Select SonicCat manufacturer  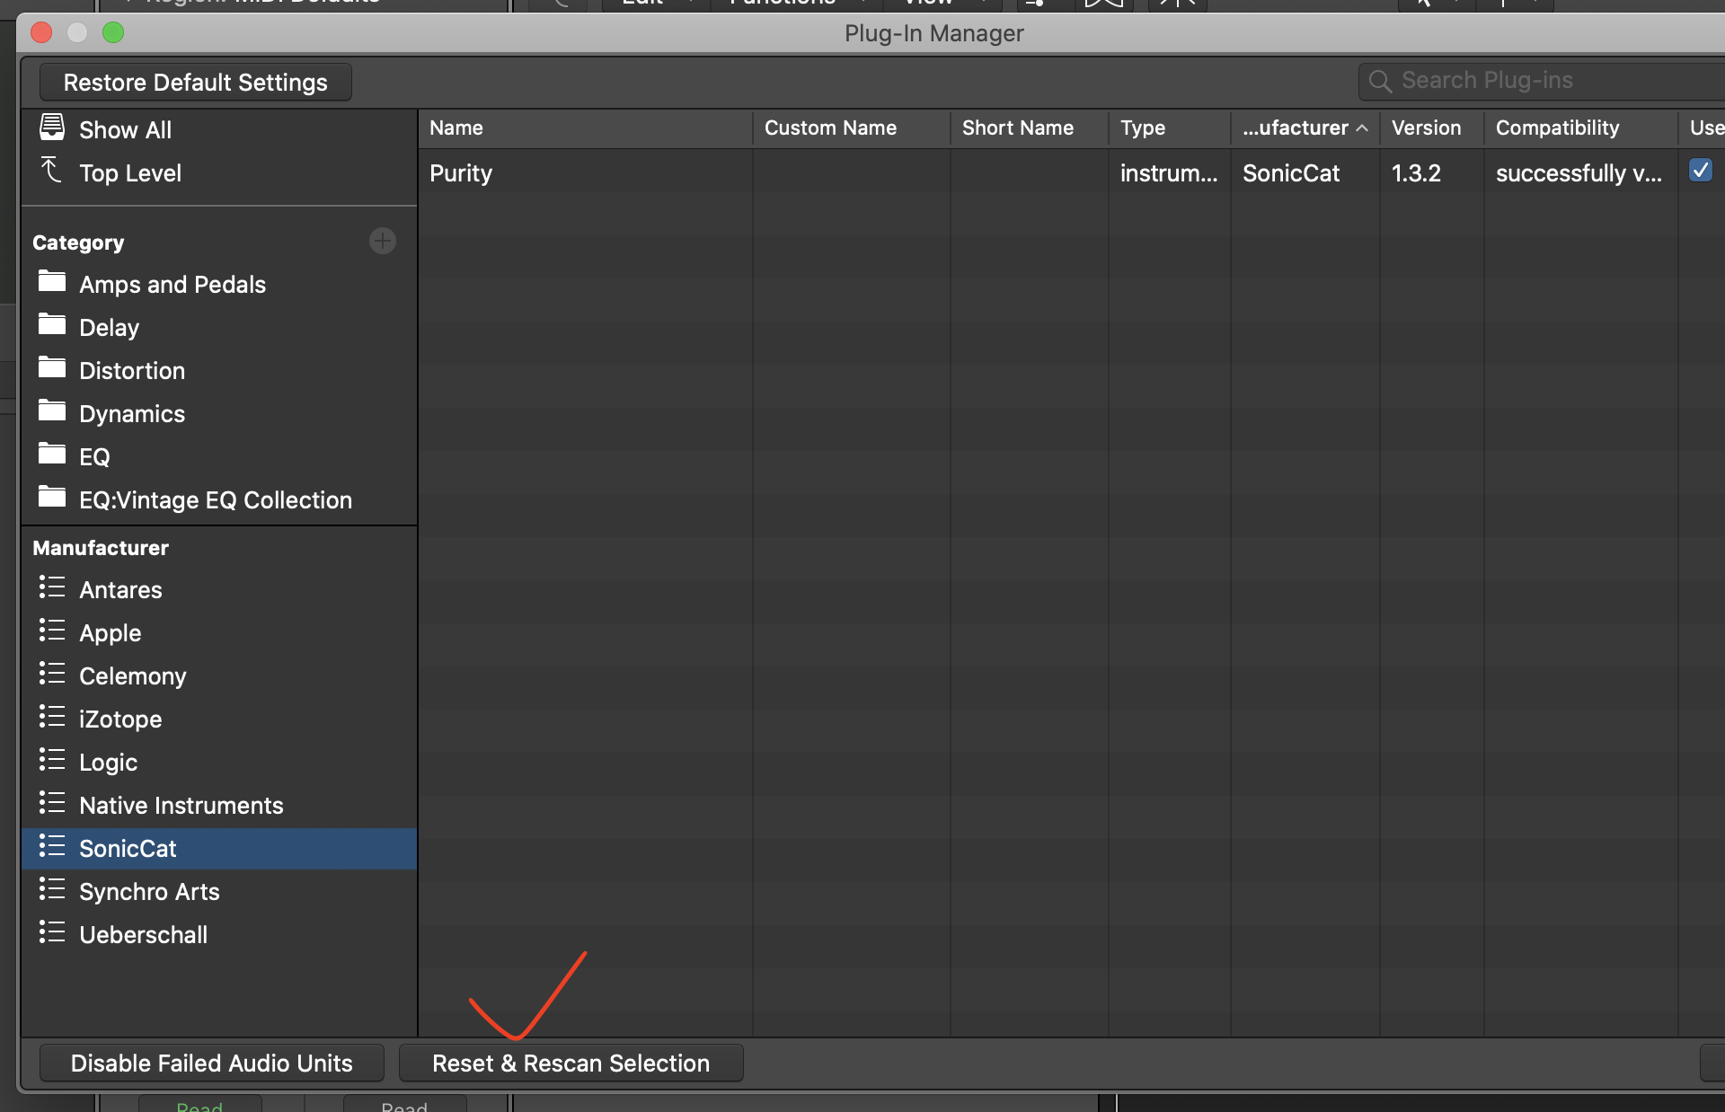point(218,849)
